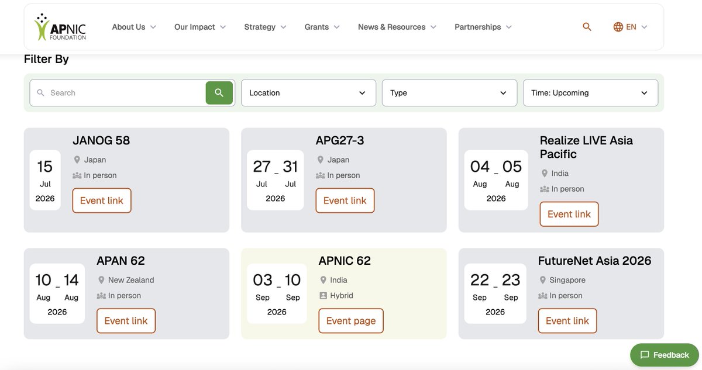702x370 pixels.
Task: Click the JANOG 58 date box 15 Jul
Action: click(45, 180)
